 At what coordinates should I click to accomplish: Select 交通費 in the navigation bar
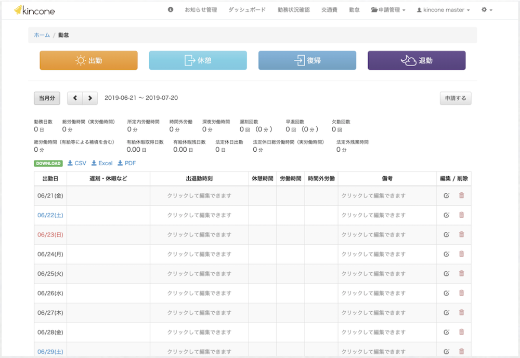coord(329,9)
